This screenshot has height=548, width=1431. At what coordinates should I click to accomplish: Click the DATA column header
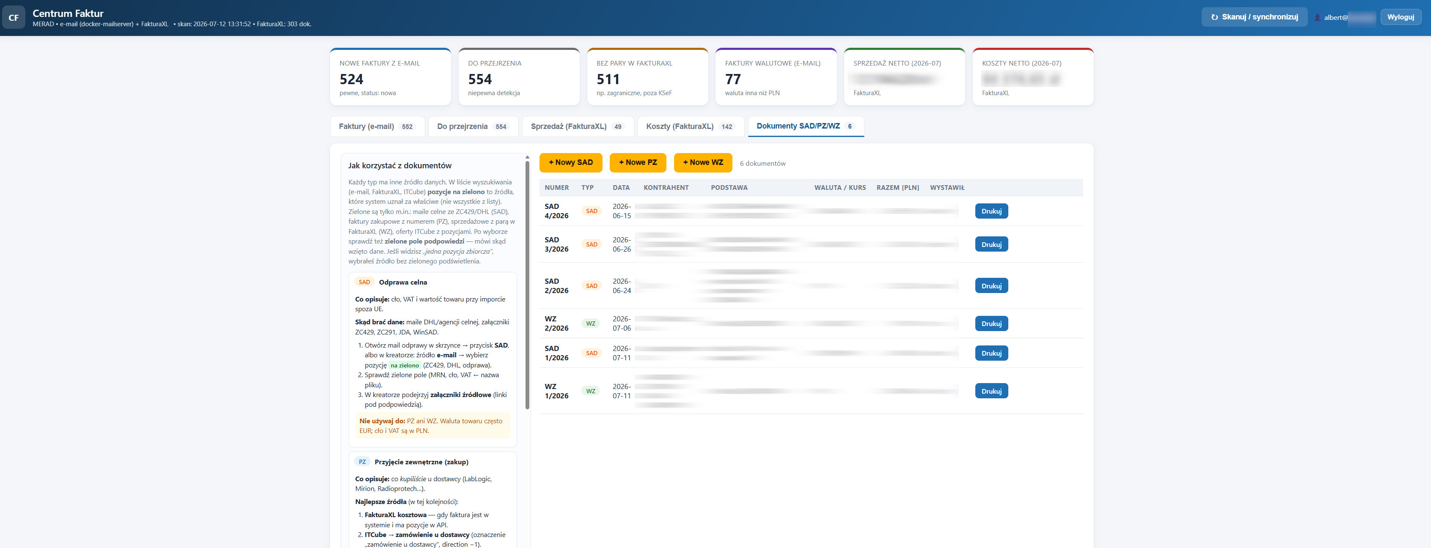click(621, 188)
